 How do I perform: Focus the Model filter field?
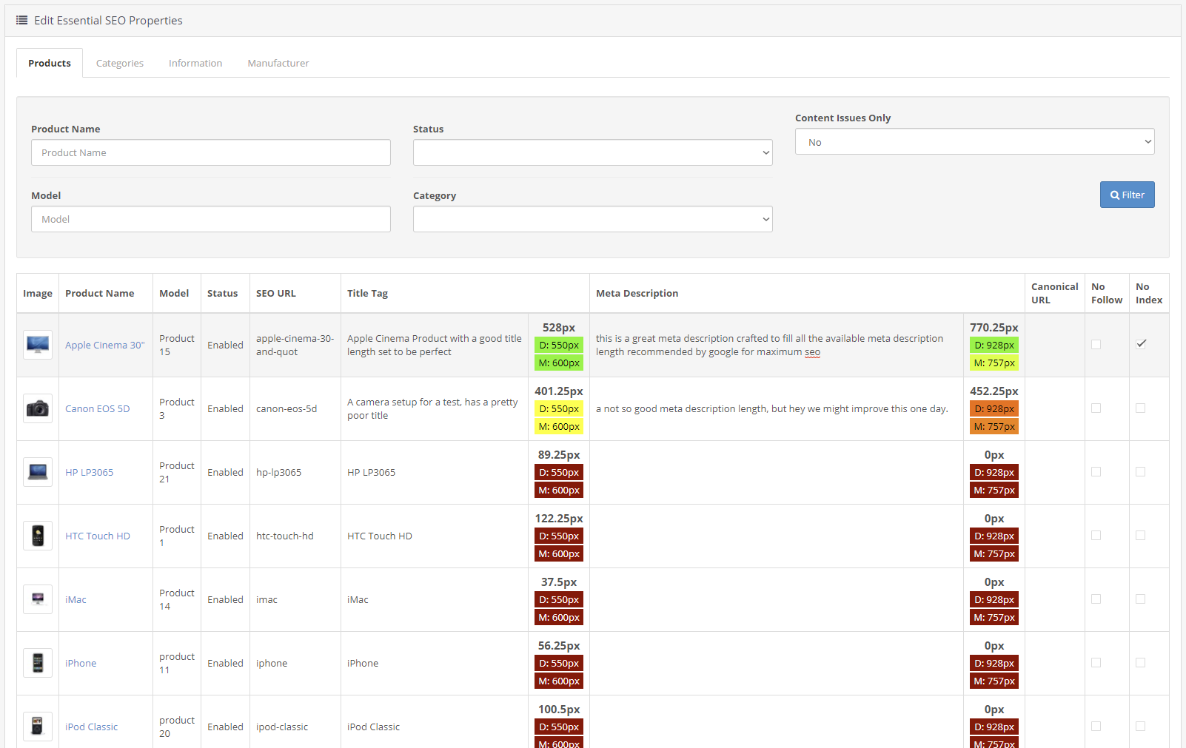coord(211,219)
